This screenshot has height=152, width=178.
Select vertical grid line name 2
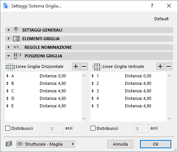coord(98,83)
